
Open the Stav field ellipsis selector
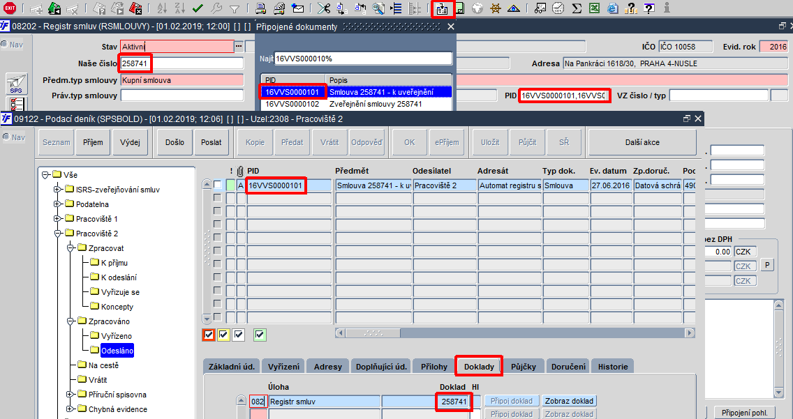click(x=238, y=47)
